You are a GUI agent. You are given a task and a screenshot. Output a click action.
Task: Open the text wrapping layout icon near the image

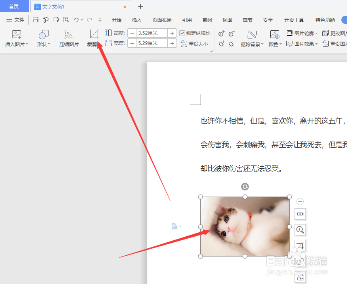[300, 214]
